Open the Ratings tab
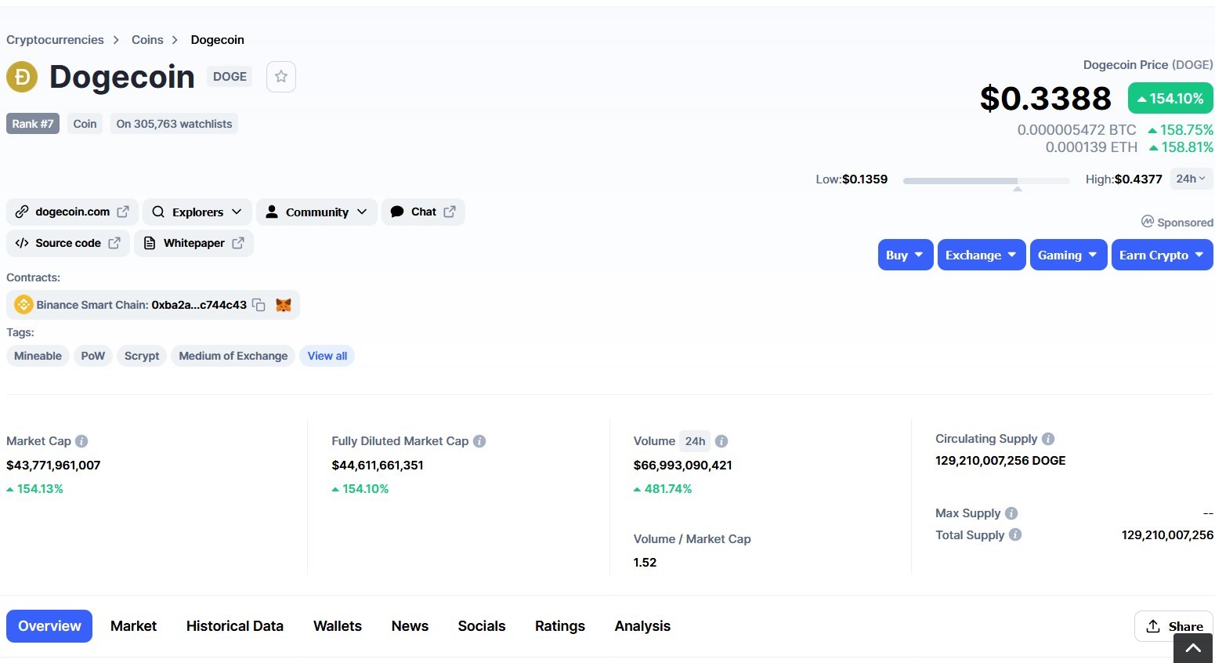The image size is (1215, 663). pos(560,626)
